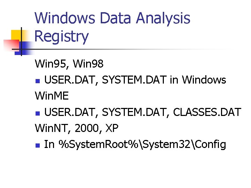
Task: Click the vertical black line in the logo
Action: pos(21,41)
